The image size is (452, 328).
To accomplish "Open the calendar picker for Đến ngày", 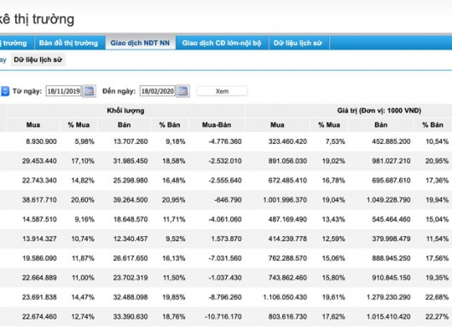I will pyautogui.click(x=183, y=91).
